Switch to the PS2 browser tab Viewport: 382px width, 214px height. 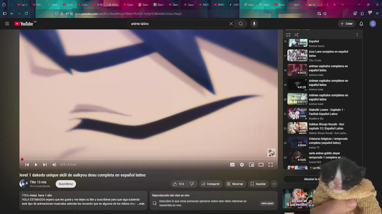38,5
